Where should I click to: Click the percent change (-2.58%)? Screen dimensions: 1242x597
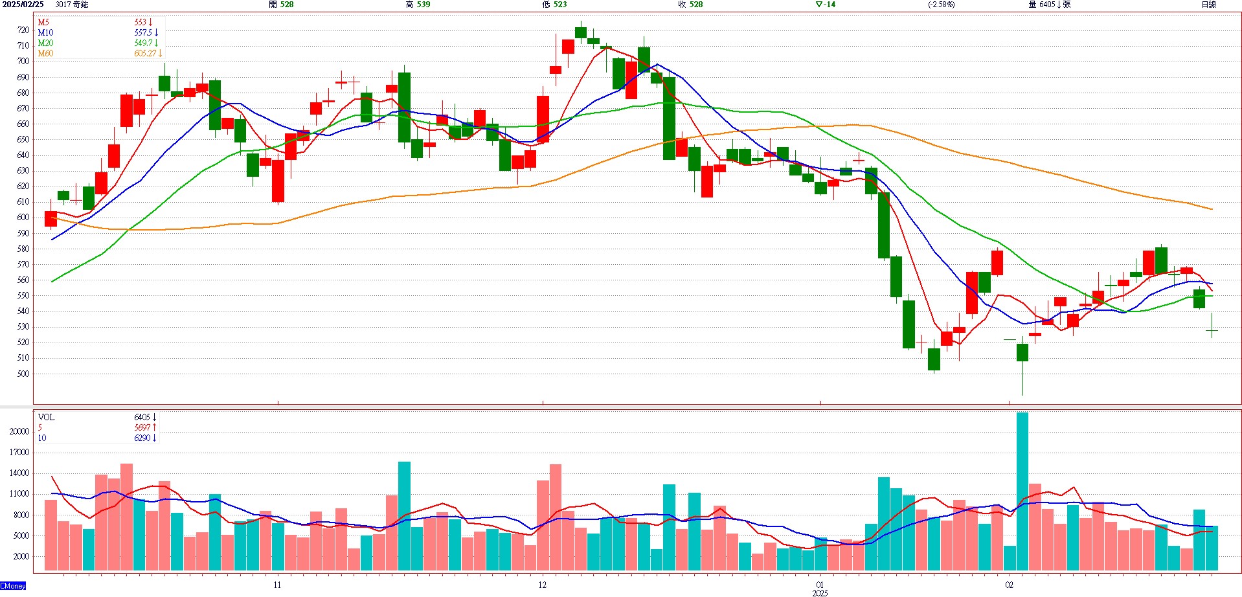click(x=941, y=5)
